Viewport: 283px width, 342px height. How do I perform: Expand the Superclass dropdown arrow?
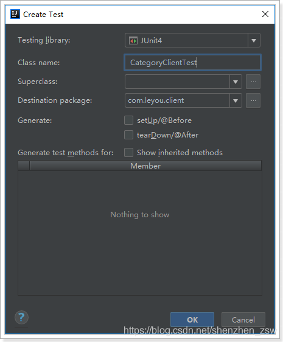236,82
